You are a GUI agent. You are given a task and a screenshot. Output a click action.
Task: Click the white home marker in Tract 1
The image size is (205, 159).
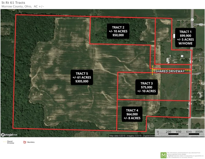coord(174,36)
